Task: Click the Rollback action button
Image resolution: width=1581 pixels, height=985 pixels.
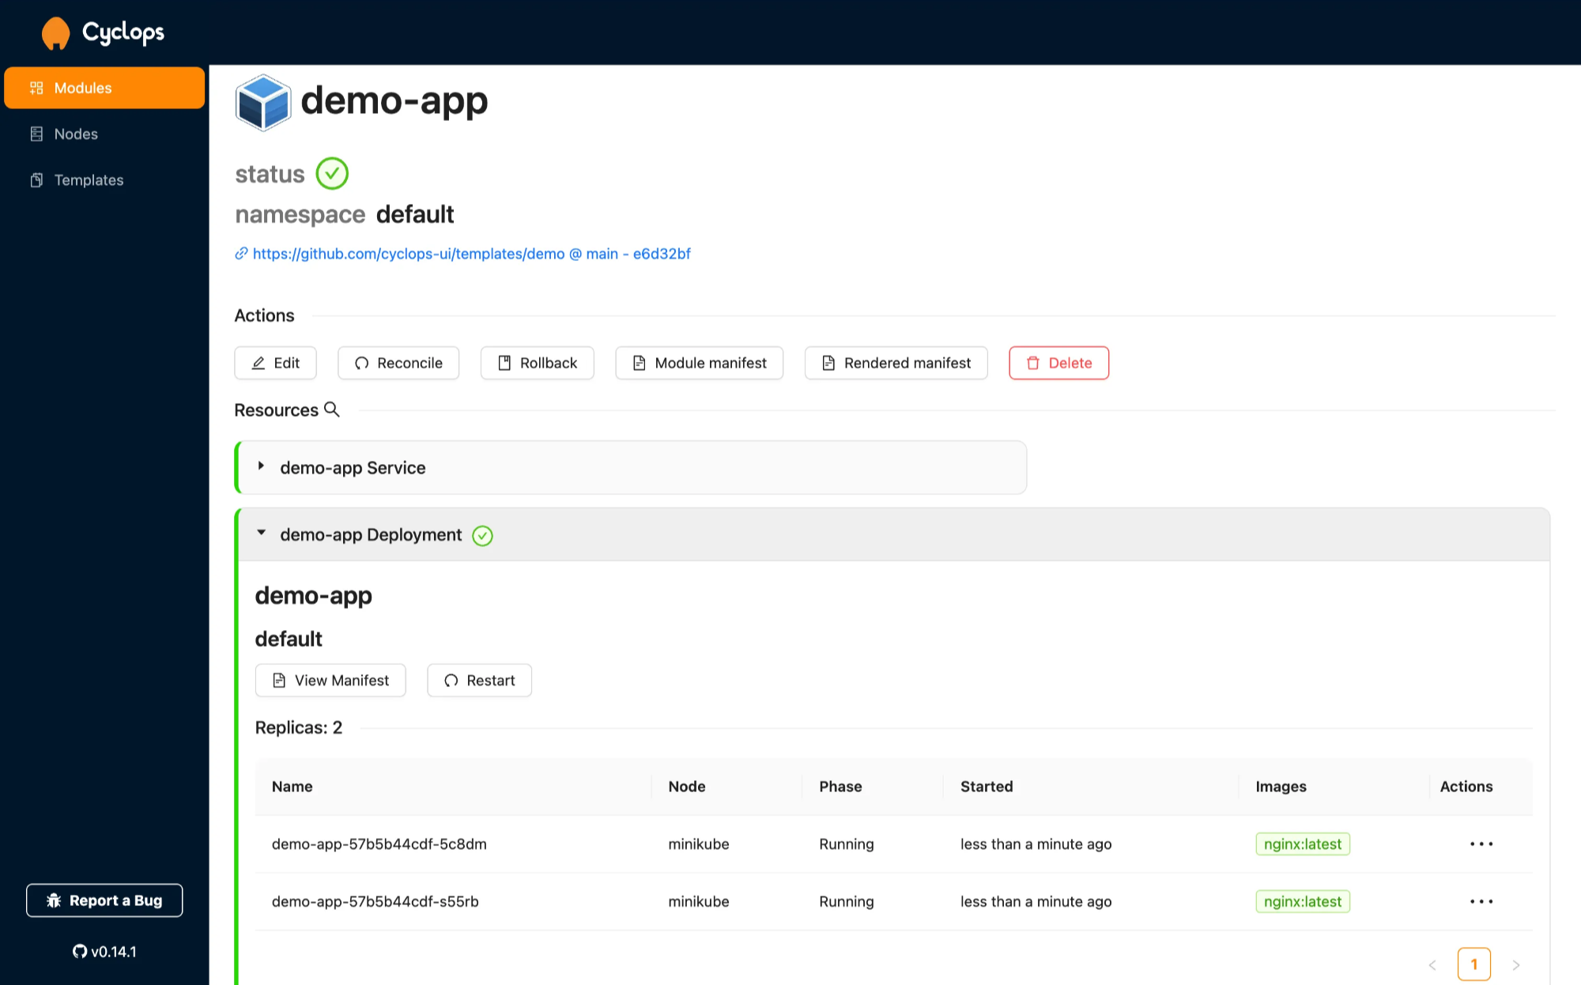Action: coord(538,362)
